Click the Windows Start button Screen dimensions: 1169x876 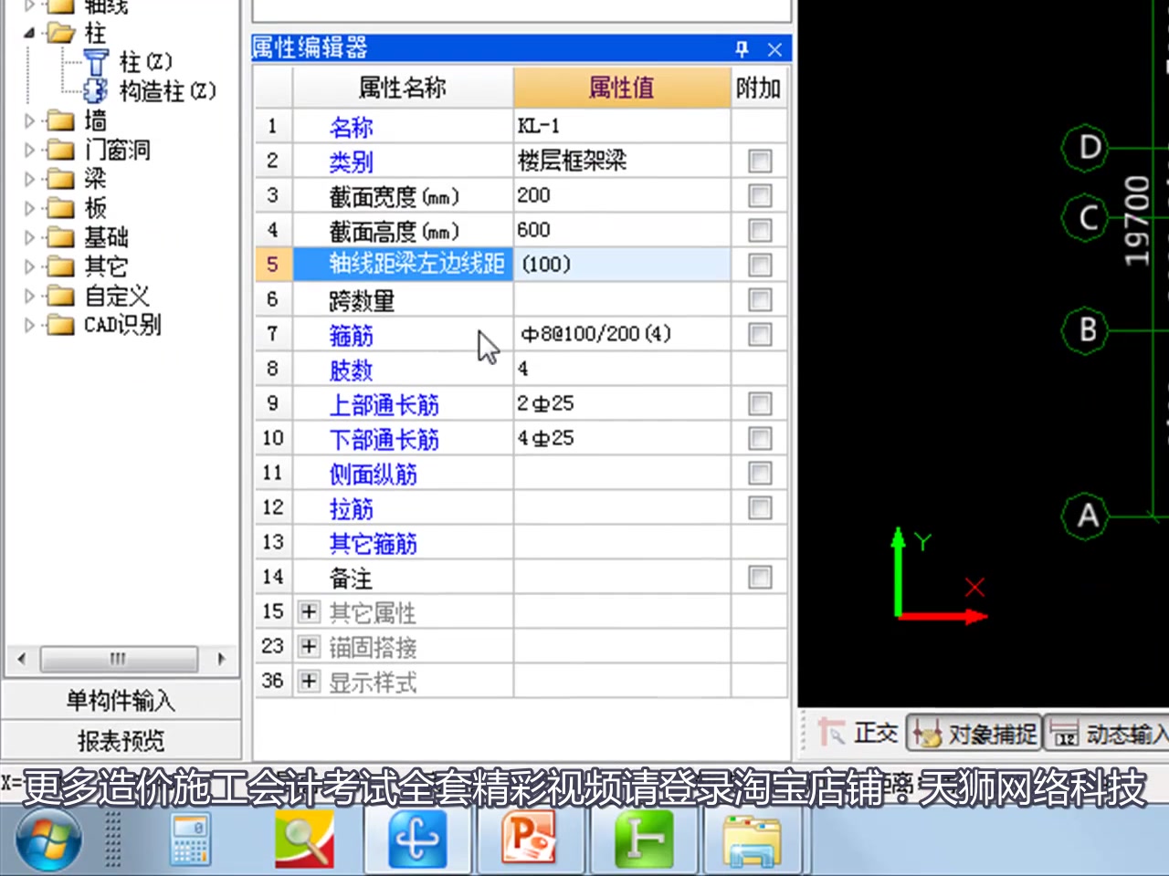point(50,838)
